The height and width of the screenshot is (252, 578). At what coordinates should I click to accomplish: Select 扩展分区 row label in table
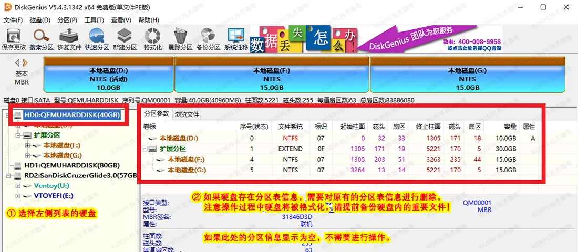click(173, 149)
